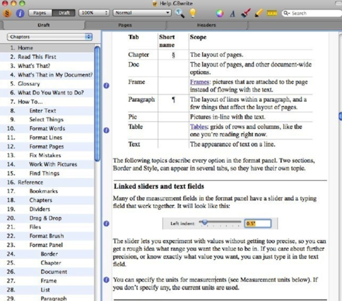Open the color wheel picker
This screenshot has width=342, height=301.
[220, 13]
